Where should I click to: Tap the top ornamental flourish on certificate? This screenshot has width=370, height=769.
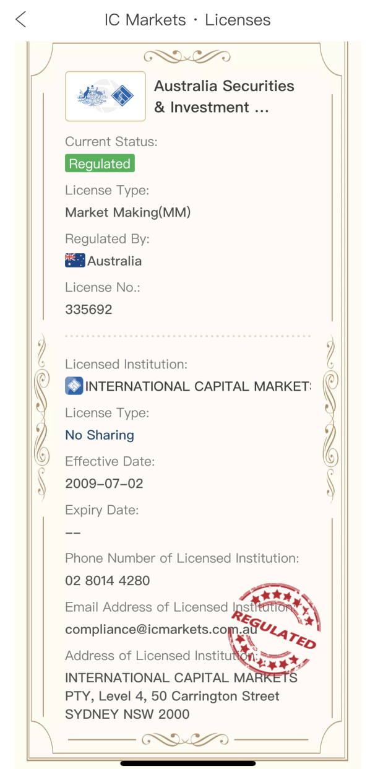click(186, 57)
